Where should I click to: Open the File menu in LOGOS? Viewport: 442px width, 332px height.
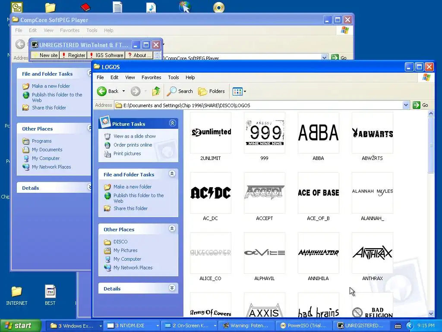click(x=100, y=77)
